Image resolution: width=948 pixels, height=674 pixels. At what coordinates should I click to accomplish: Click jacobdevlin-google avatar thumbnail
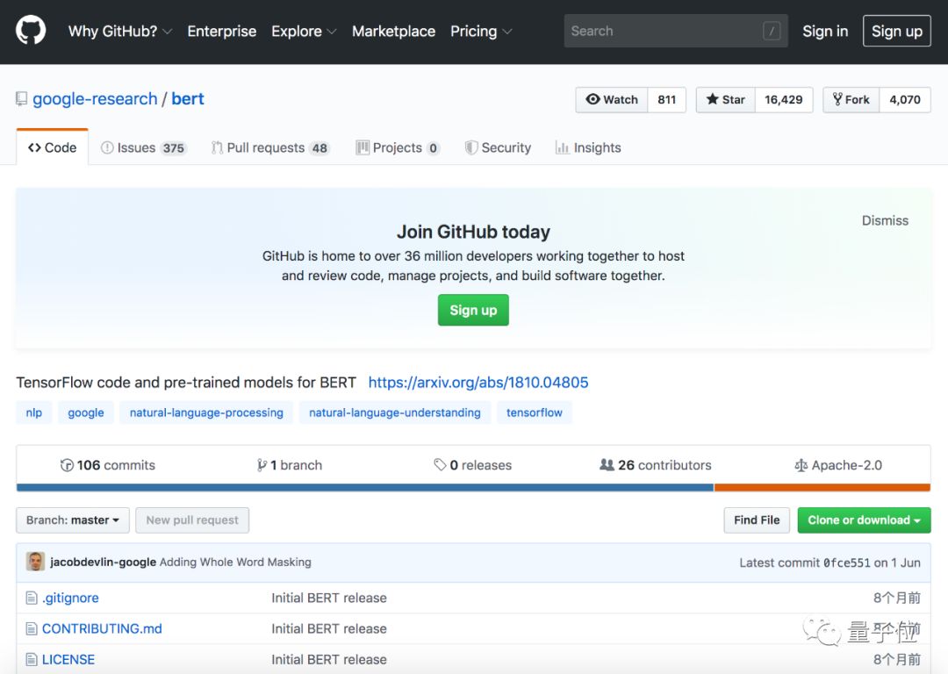pyautogui.click(x=35, y=562)
